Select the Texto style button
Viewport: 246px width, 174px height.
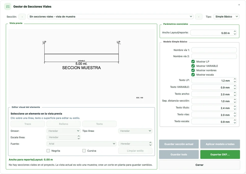(99, 124)
